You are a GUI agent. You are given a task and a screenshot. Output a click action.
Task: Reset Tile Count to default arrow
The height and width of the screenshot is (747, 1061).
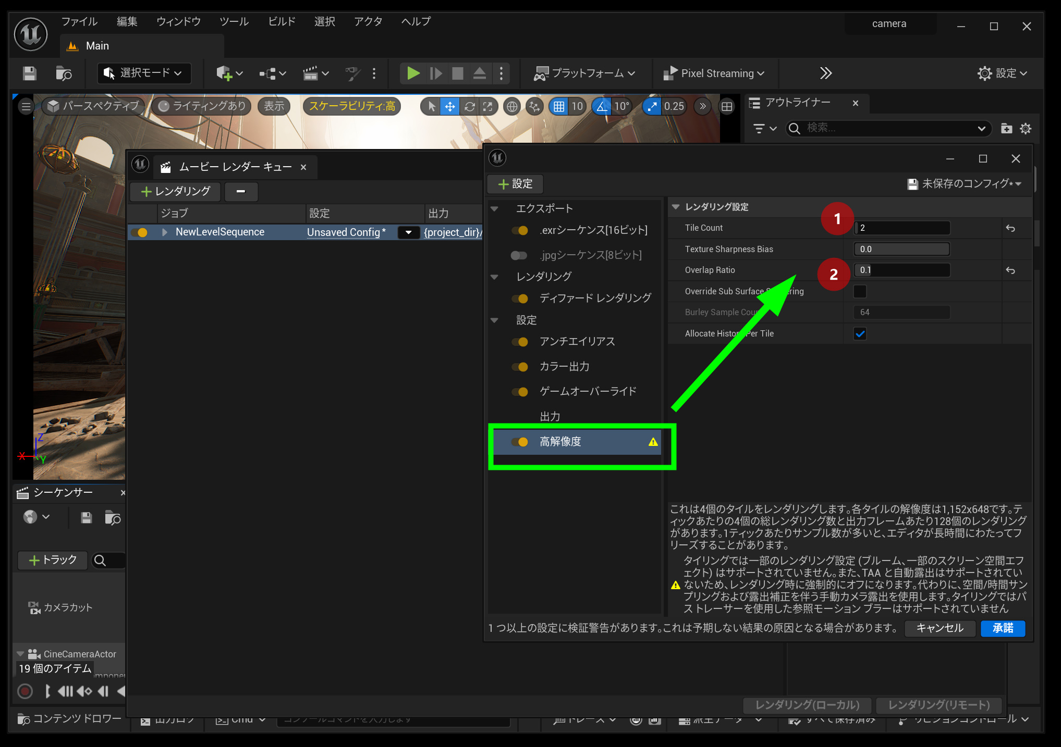[1010, 228]
